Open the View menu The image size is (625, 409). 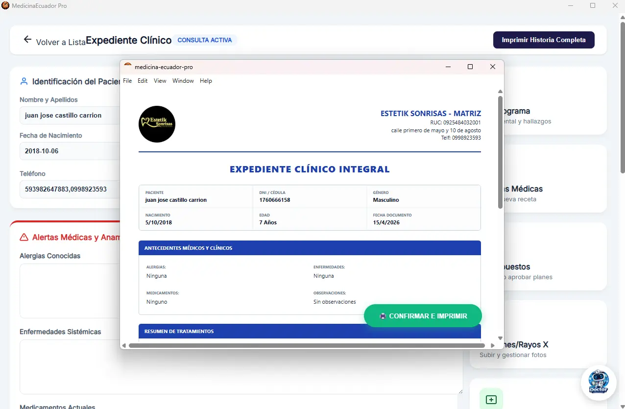click(160, 81)
